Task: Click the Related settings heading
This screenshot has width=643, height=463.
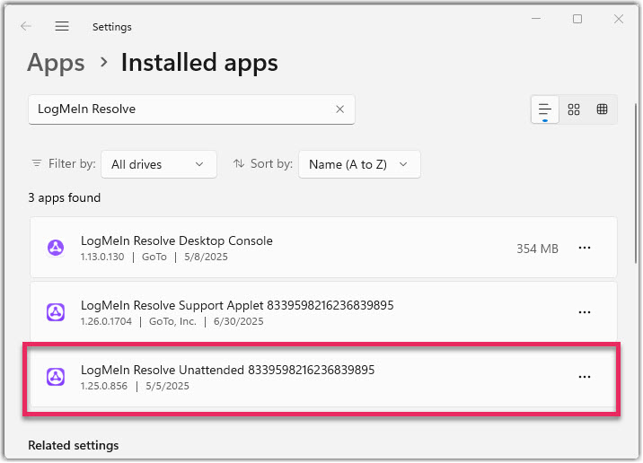Action: click(74, 445)
